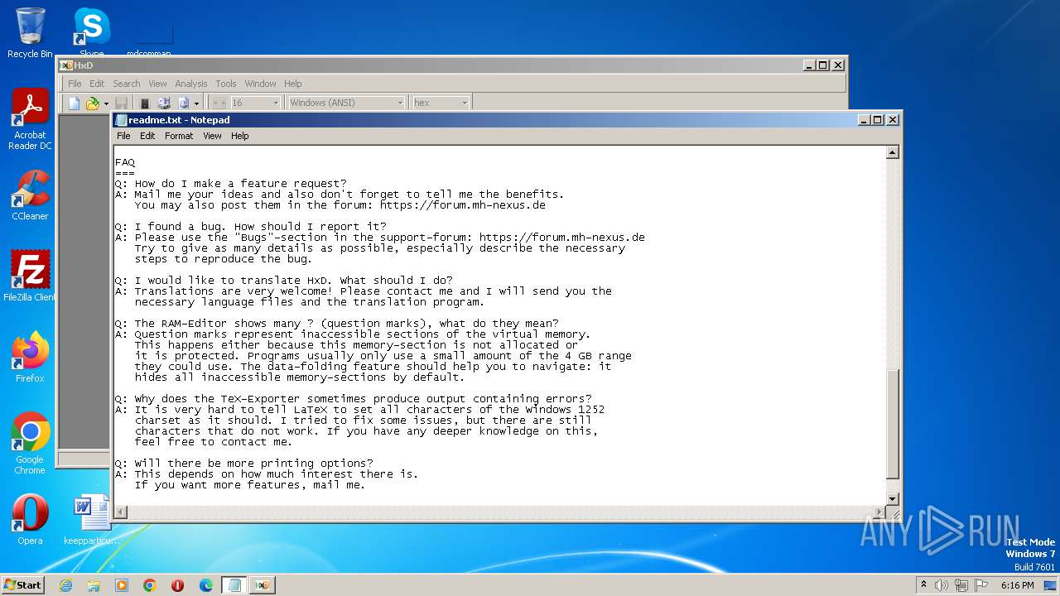Open Opera desktop icon
Image resolution: width=1060 pixels, height=596 pixels.
pos(30,519)
